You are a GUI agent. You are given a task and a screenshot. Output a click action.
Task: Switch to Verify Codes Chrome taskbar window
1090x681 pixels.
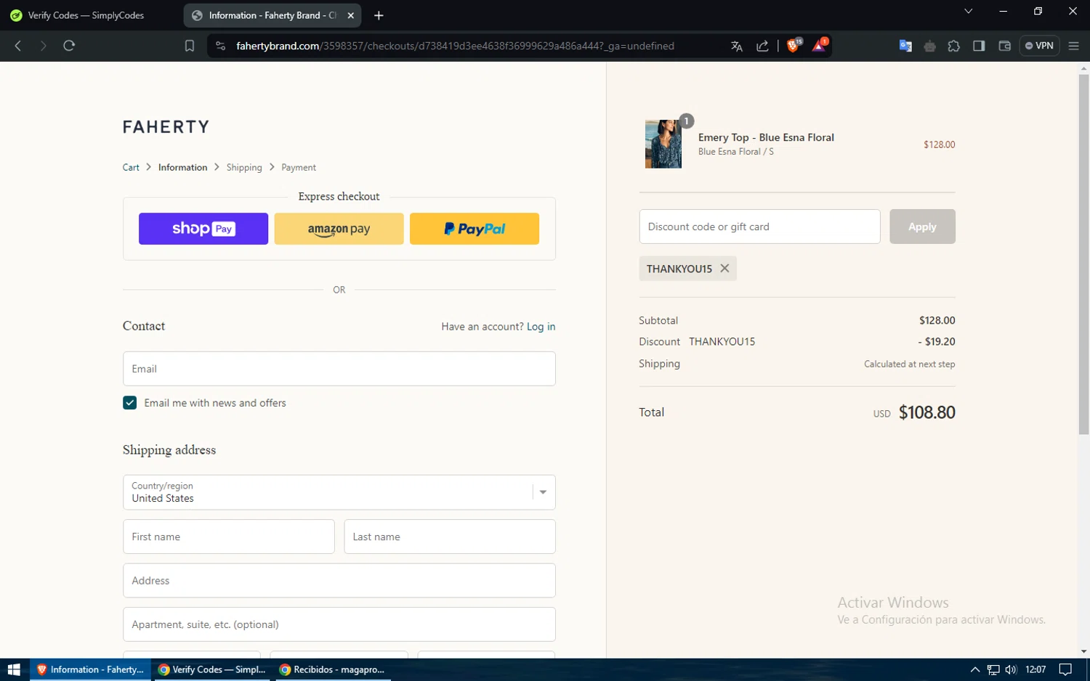(212, 669)
